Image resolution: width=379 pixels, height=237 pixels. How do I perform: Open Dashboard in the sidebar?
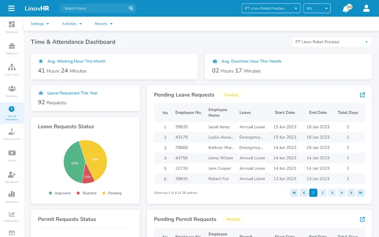pos(12,27)
